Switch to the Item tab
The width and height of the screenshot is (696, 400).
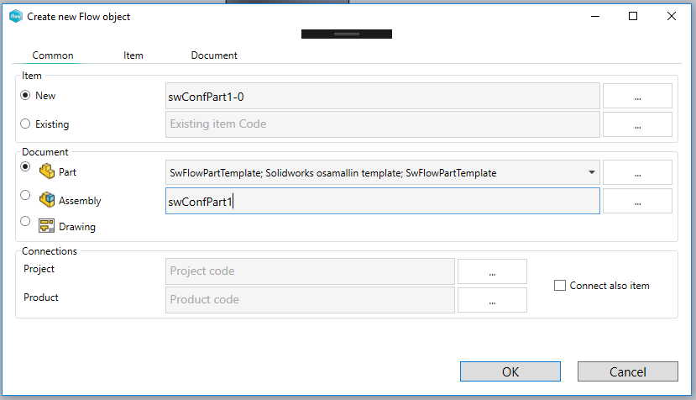point(133,55)
